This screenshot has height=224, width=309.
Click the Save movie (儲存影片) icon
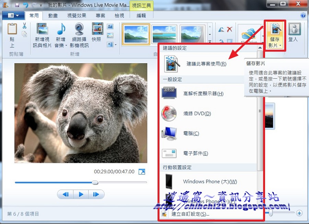[275, 29]
